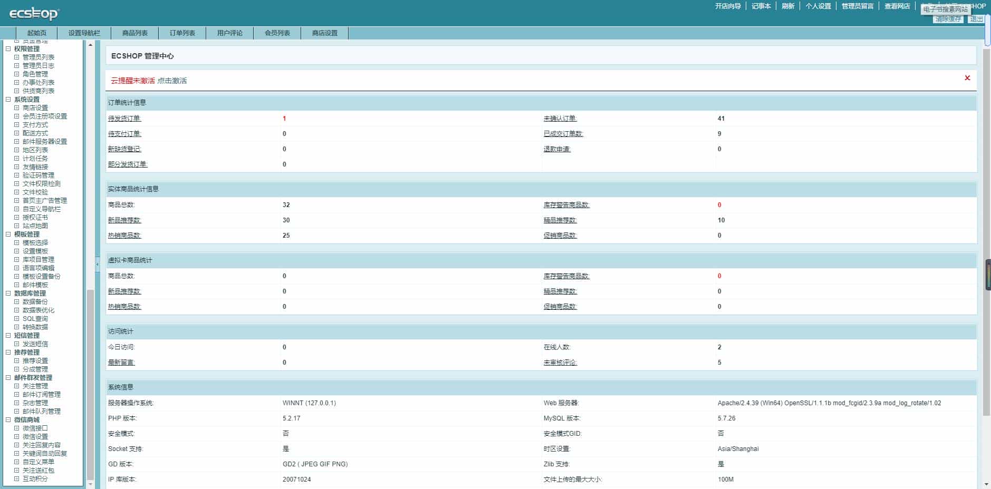Click the icon beside 站点地图 in sidebar
The image size is (991, 489).
pos(16,226)
